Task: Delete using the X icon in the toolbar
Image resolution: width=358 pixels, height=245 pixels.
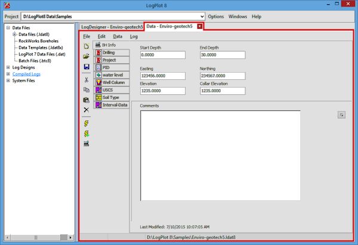Action: pyautogui.click(x=87, y=110)
